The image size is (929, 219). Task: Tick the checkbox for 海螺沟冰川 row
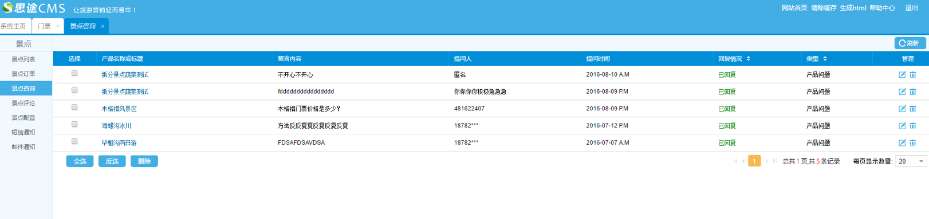pos(74,125)
